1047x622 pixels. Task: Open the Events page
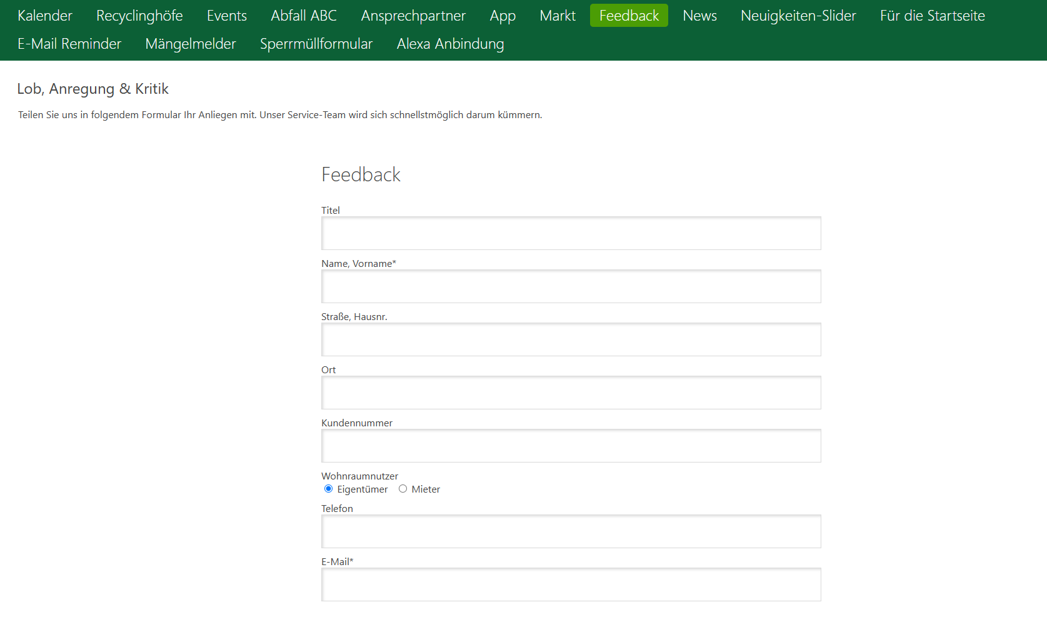227,16
